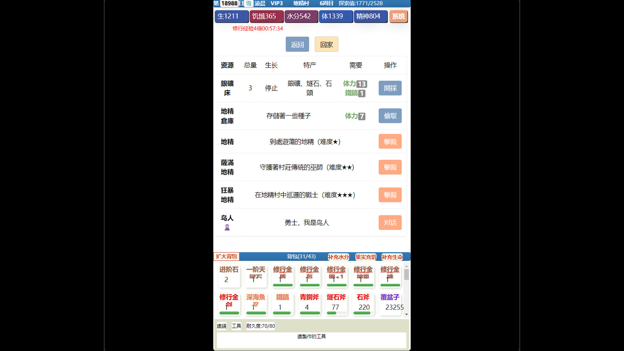
Task: Toggle 果实充饥 fruit hunger action
Action: pyautogui.click(x=365, y=257)
